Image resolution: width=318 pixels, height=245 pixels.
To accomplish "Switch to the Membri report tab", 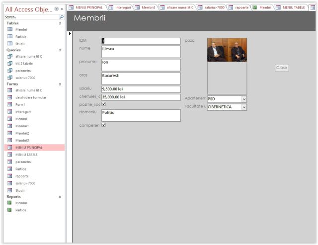I will click(x=262, y=7).
